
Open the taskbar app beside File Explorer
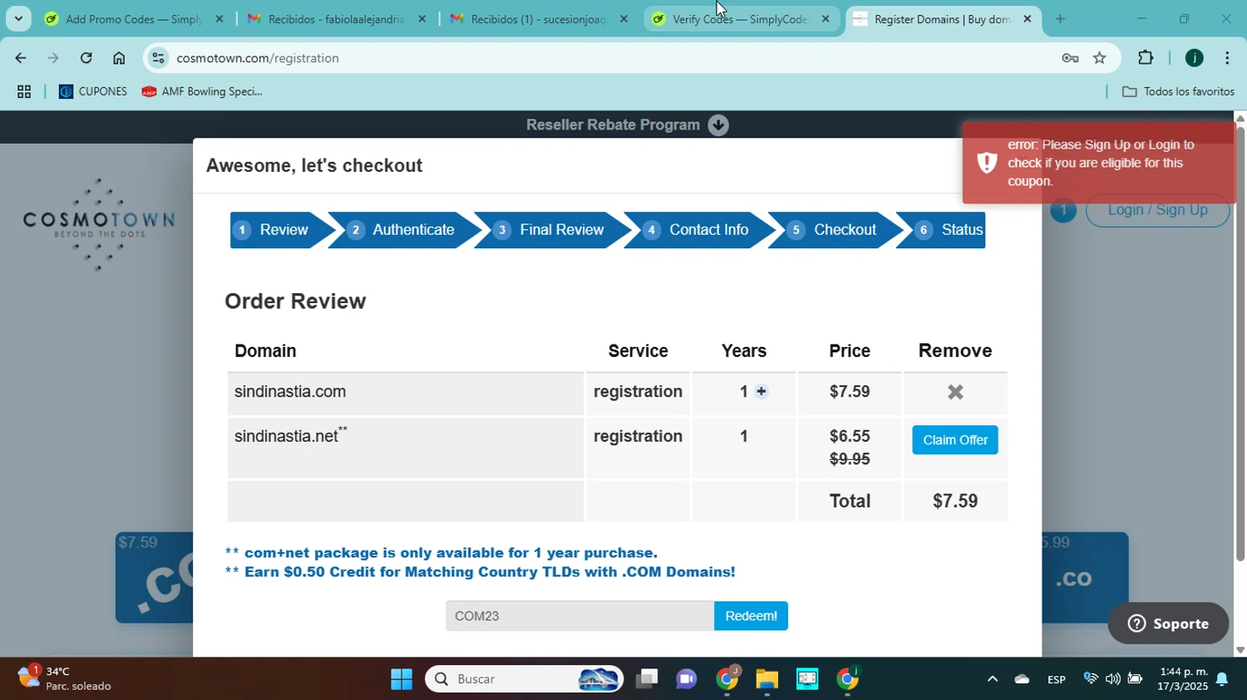coord(806,679)
